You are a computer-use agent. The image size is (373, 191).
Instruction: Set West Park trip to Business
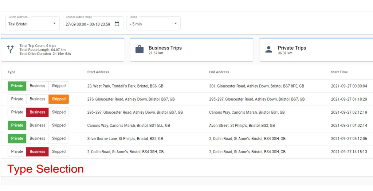pyautogui.click(x=38, y=86)
